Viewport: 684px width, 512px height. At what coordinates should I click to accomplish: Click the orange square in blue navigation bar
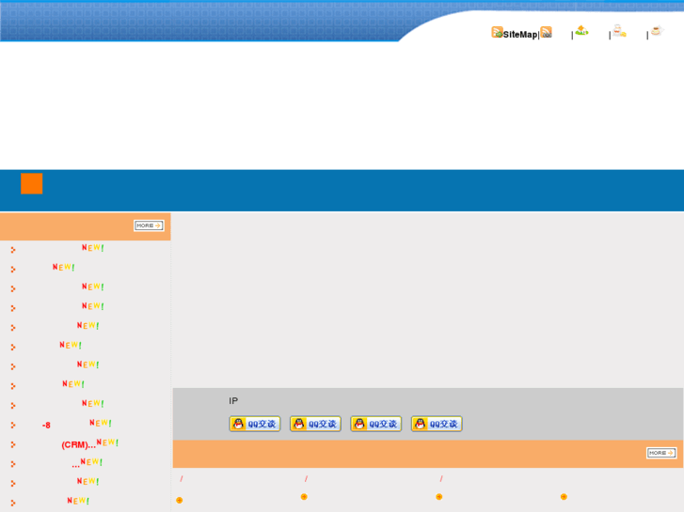point(31,183)
